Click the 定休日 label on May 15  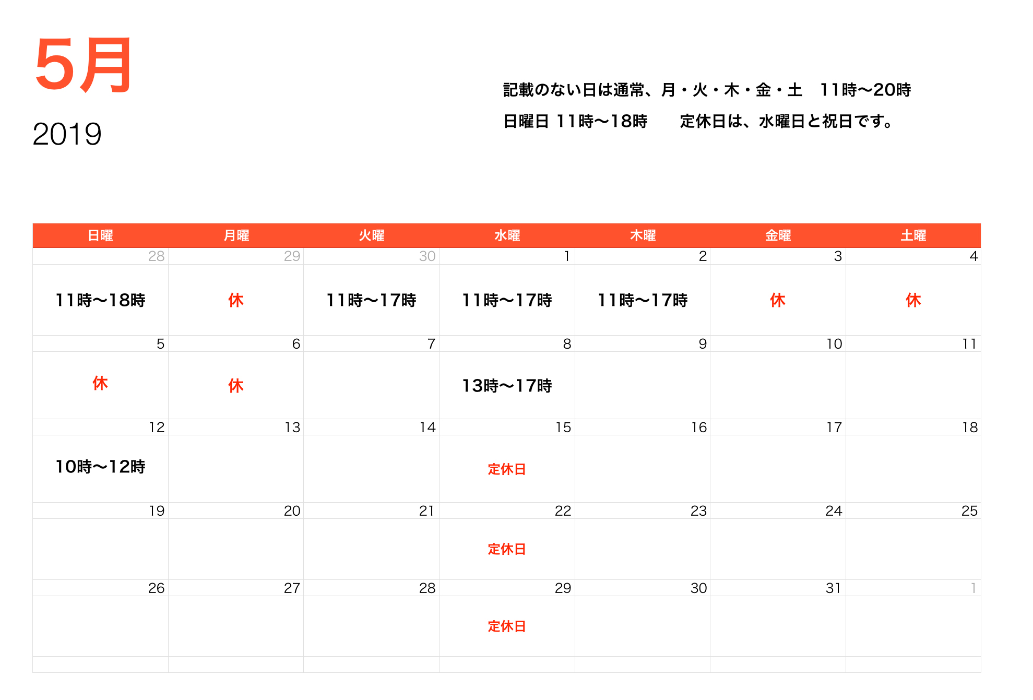(x=507, y=469)
